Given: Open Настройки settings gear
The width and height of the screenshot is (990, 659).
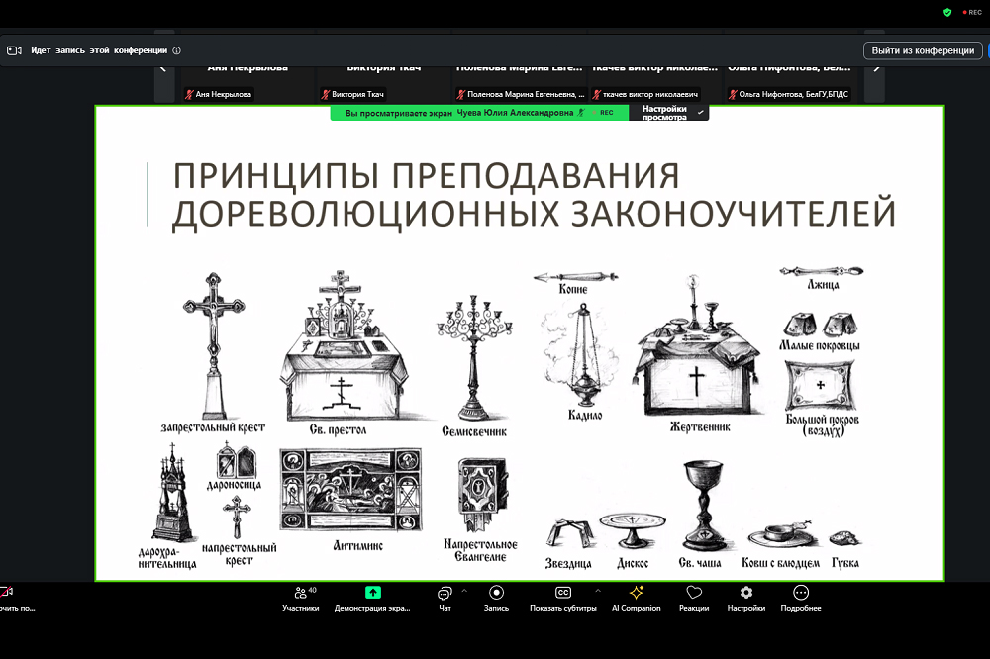Looking at the screenshot, I should [745, 594].
